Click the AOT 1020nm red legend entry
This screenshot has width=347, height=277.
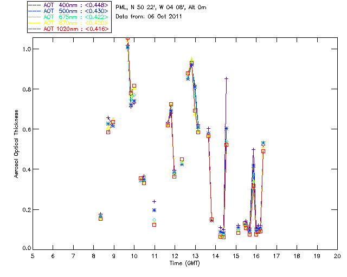68,29
